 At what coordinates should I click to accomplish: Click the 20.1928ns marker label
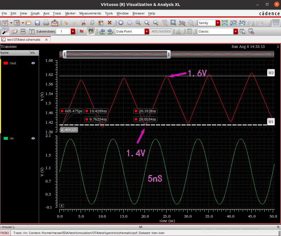pos(145,111)
